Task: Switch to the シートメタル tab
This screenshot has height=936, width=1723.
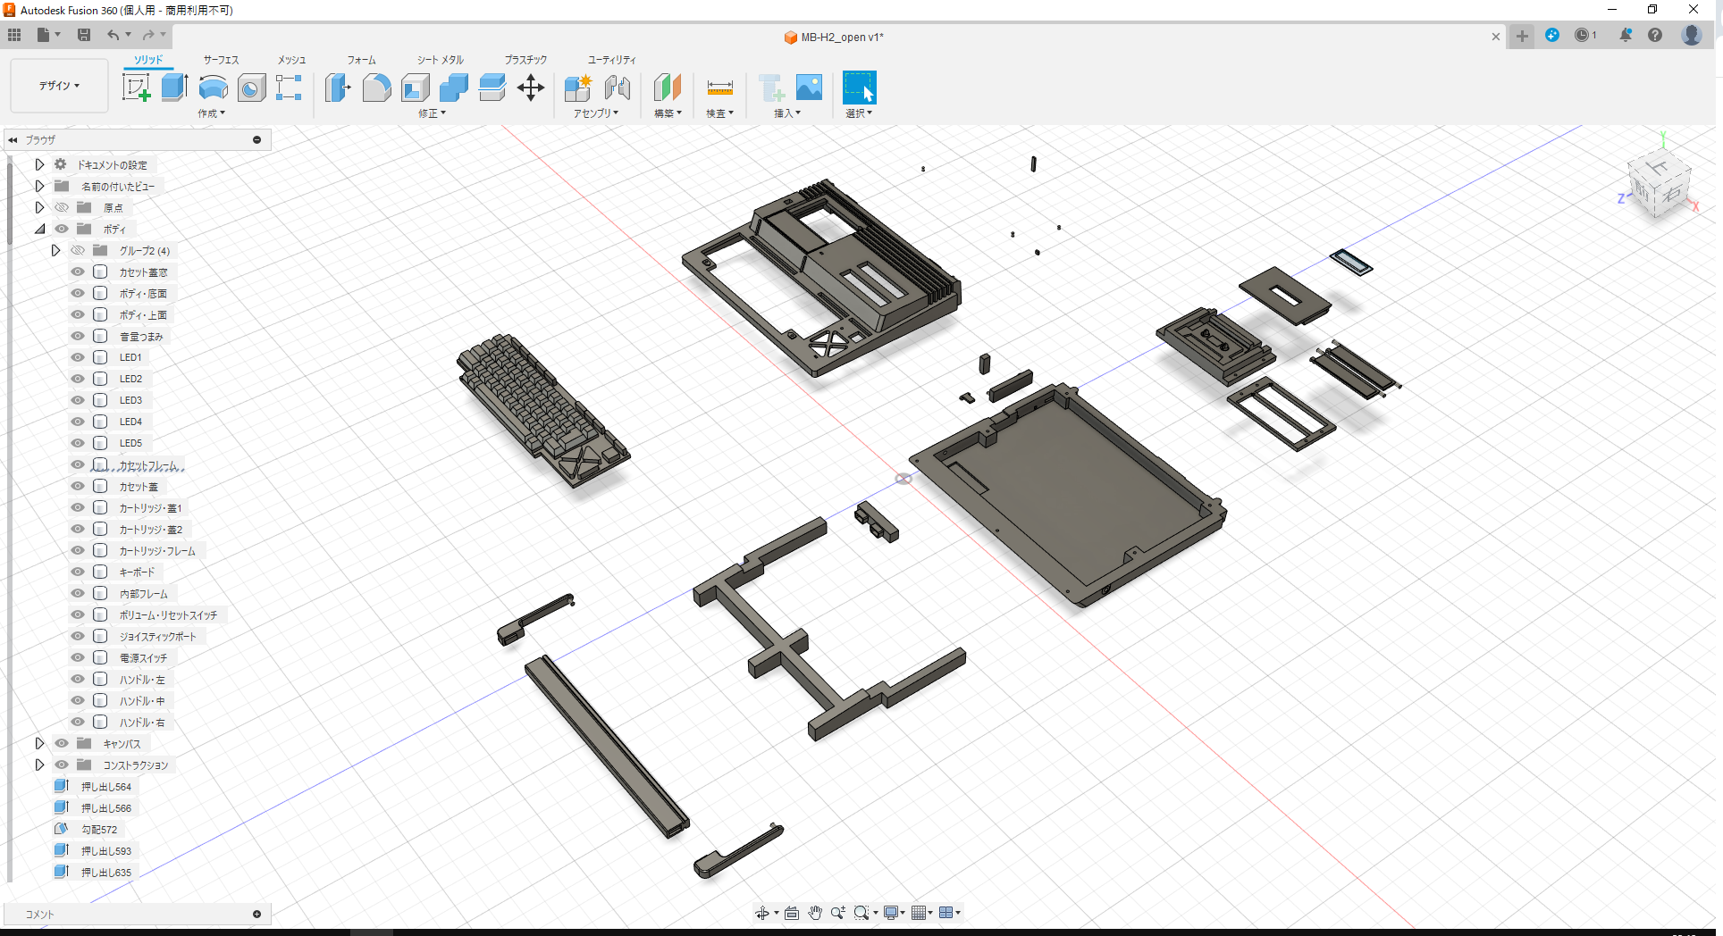Action: pos(439,60)
